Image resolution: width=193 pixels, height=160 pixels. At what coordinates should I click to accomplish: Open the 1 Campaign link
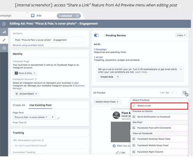click(x=100, y=49)
